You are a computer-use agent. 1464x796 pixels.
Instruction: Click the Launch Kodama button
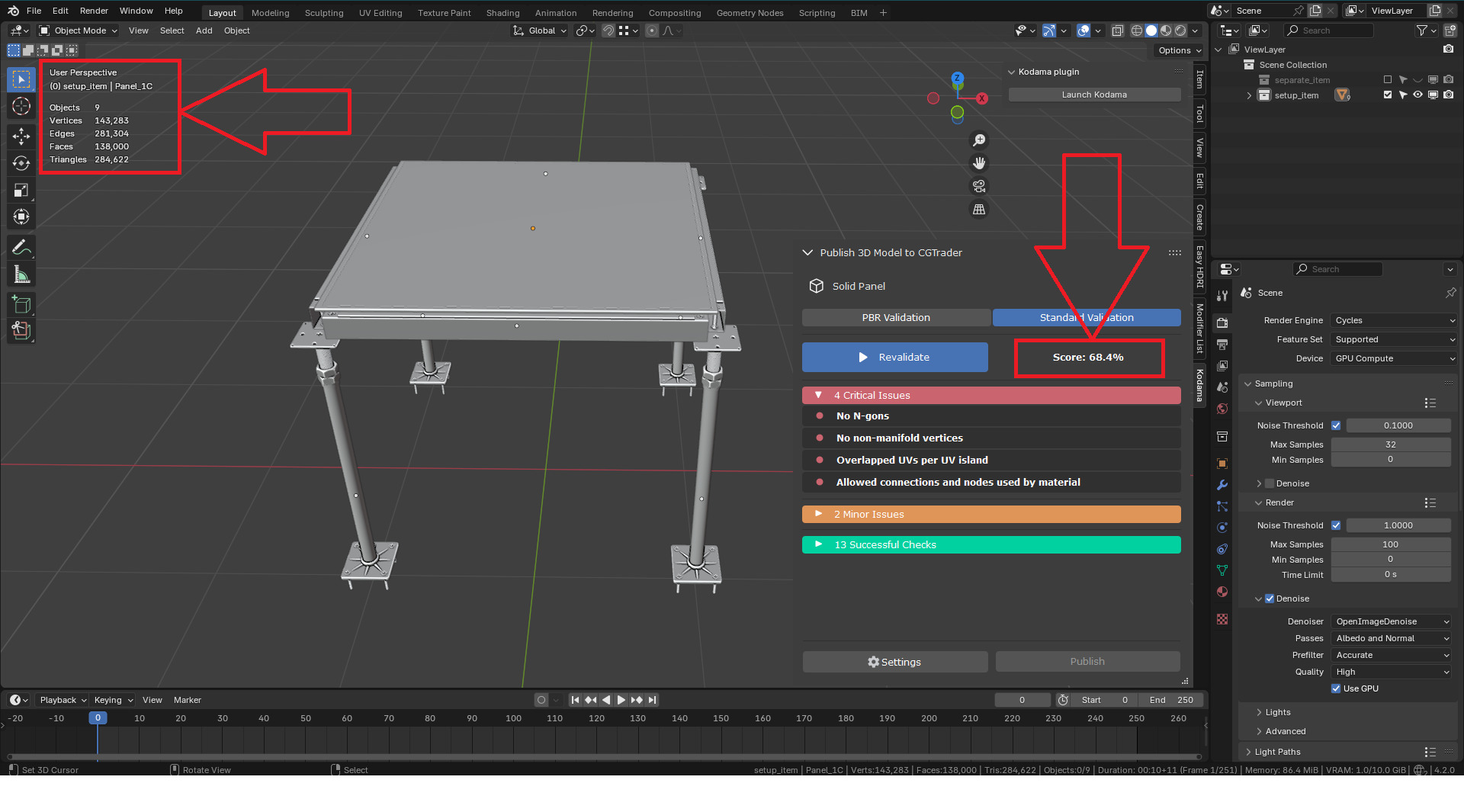click(1094, 95)
